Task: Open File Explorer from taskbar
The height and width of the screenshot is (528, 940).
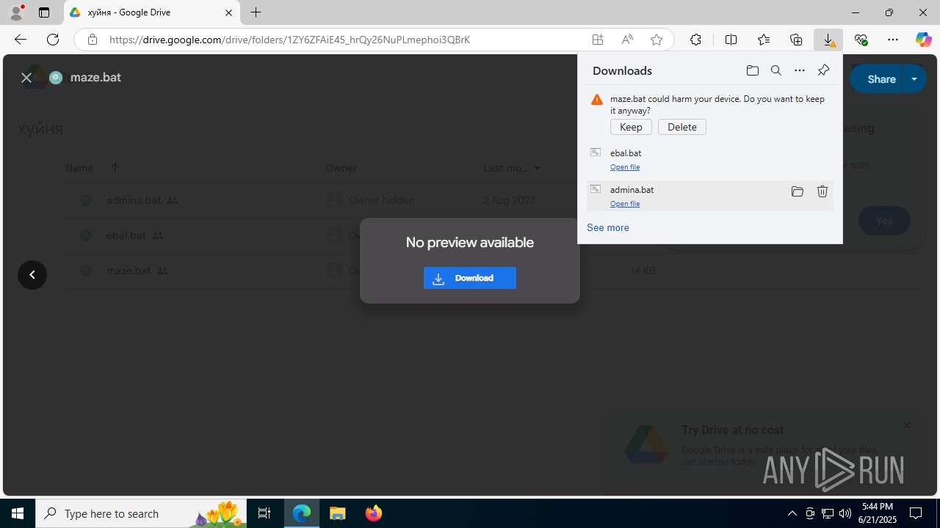Action: (x=338, y=513)
